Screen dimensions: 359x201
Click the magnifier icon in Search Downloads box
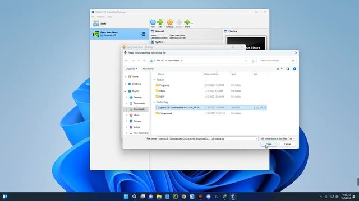click(x=293, y=61)
